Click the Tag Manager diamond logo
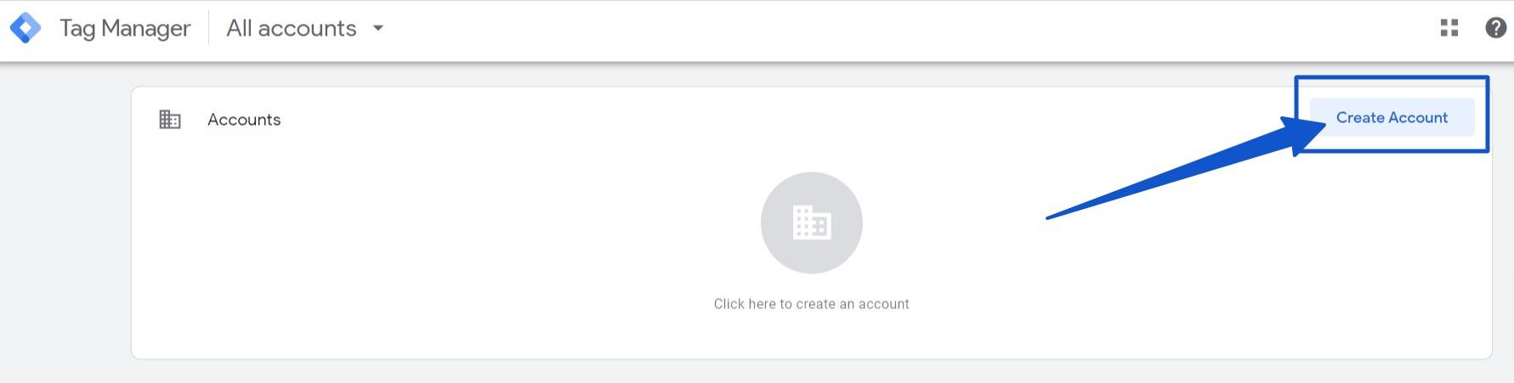 [x=26, y=28]
